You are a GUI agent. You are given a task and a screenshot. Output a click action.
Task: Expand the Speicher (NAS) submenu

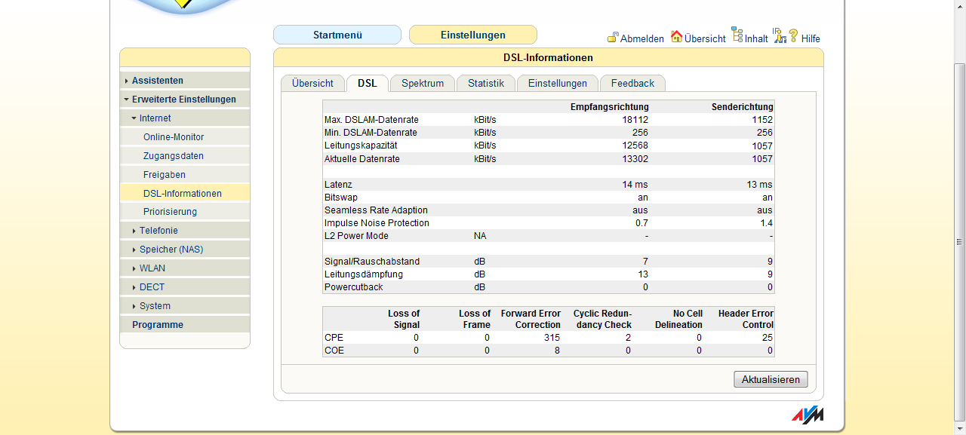point(171,250)
